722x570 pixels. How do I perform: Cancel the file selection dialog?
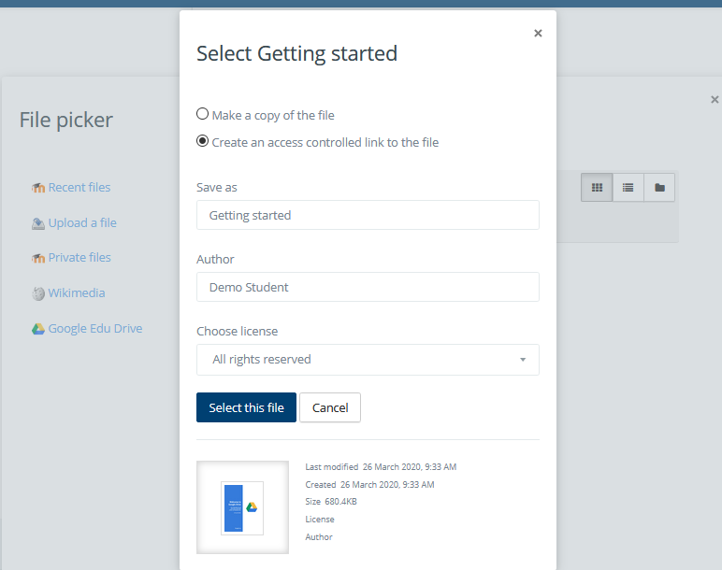[330, 407]
